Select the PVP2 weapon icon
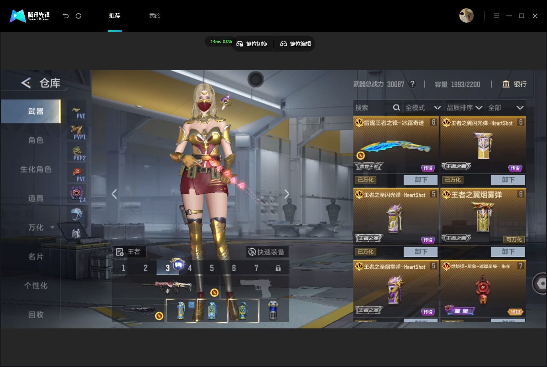Screen dimensions: 547x367 coord(77,153)
